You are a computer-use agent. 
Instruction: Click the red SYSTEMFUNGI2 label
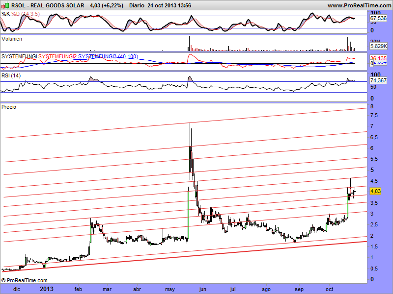pos(57,56)
